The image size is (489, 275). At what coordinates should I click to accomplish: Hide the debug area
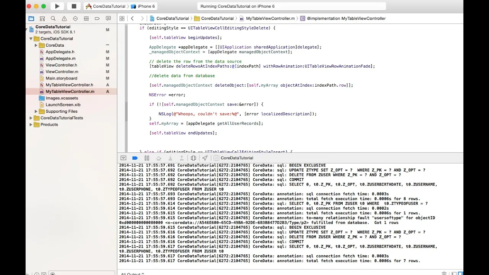click(123, 158)
